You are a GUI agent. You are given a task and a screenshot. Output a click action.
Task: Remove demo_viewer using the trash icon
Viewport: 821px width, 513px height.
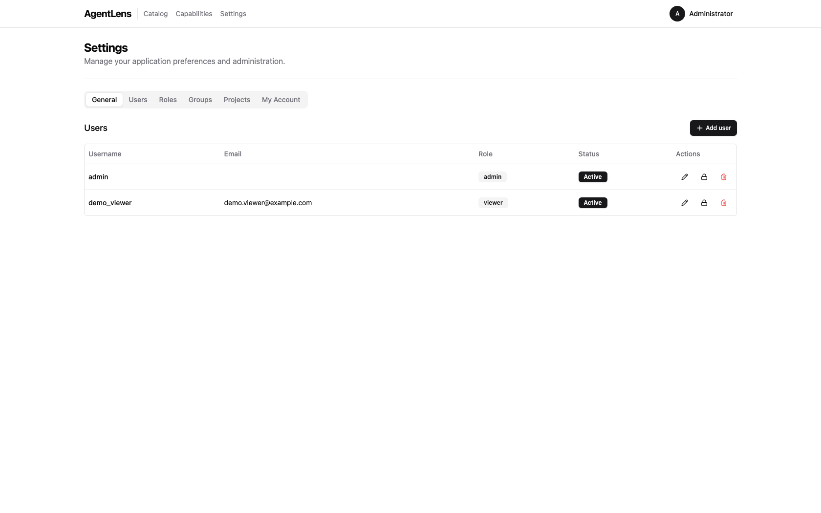[724, 203]
